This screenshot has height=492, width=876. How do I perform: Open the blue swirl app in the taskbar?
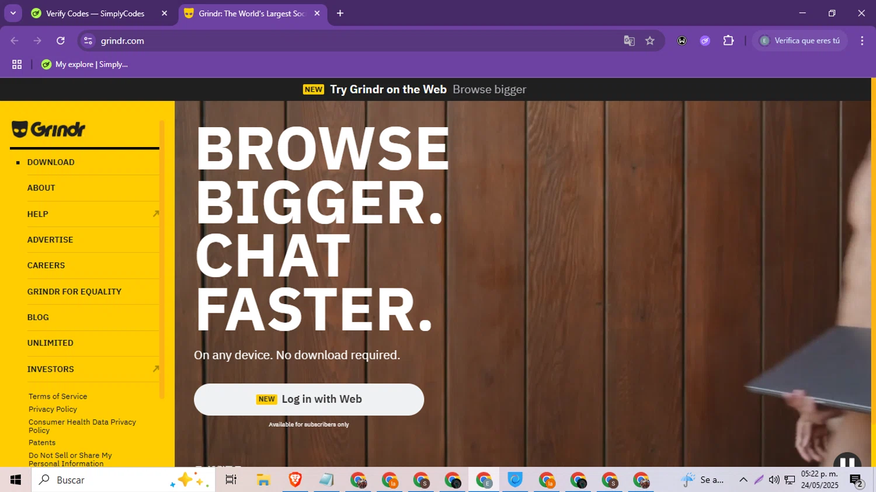click(x=515, y=480)
